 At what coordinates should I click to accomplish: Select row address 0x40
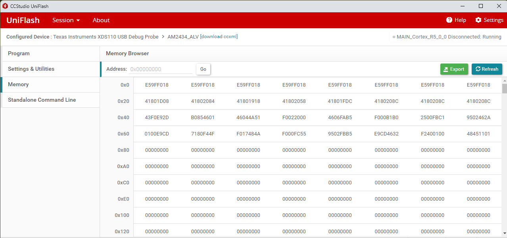pyautogui.click(x=123, y=118)
